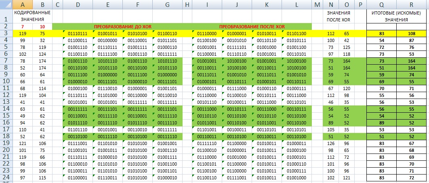
Task: Select the 'ПРЕОБРАЗОВАНИЕ ДО XOR' header cell
Action: point(123,26)
